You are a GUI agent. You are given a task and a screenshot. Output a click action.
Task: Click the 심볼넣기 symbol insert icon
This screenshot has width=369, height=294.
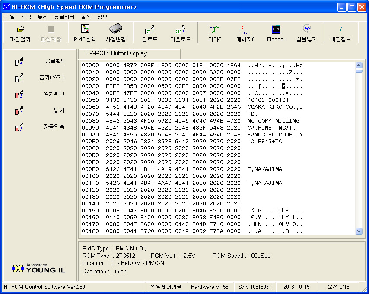coord(308,33)
